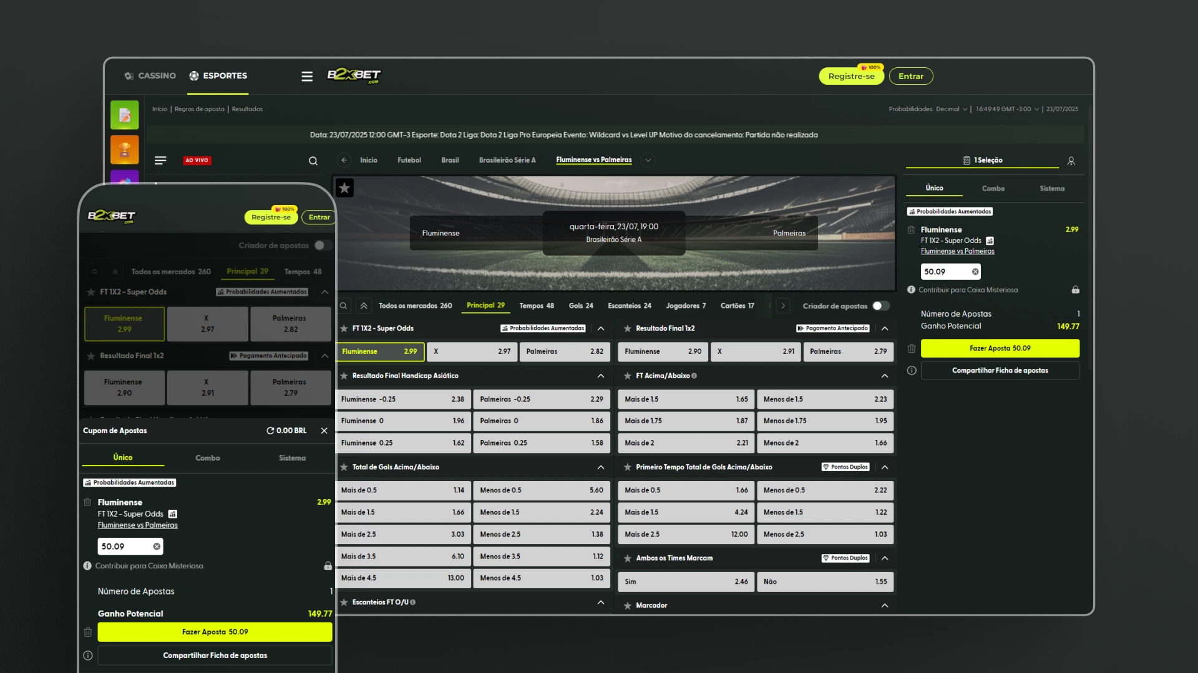
Task: Click the trophy icon in the left sidebar
Action: point(124,150)
